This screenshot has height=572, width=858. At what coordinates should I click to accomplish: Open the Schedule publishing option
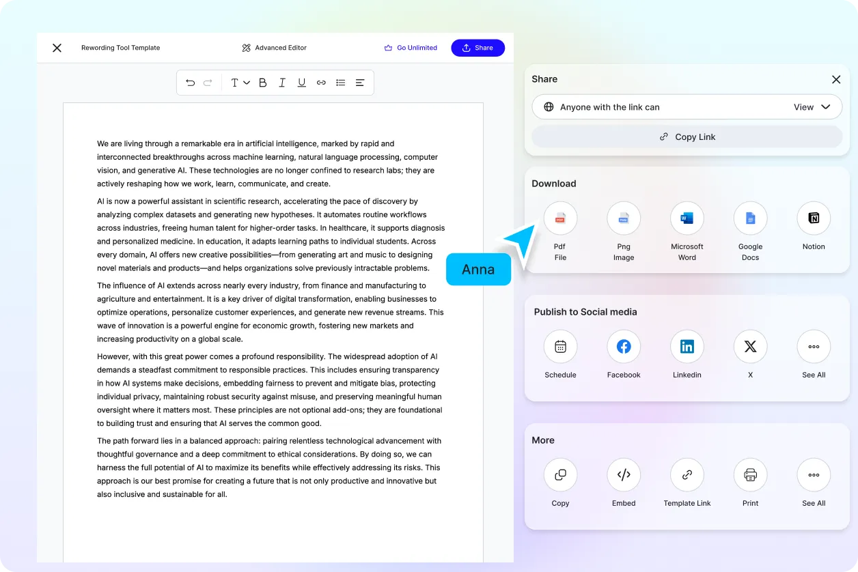click(x=560, y=347)
